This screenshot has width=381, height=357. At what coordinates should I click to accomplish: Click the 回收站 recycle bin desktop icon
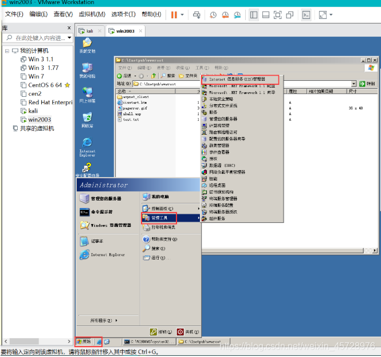[87, 120]
